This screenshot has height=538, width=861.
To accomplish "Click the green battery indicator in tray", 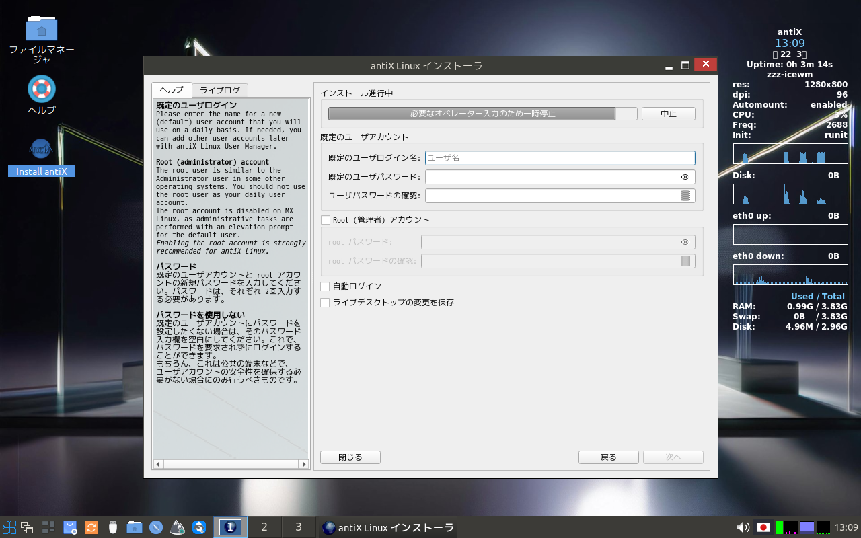I will (780, 527).
